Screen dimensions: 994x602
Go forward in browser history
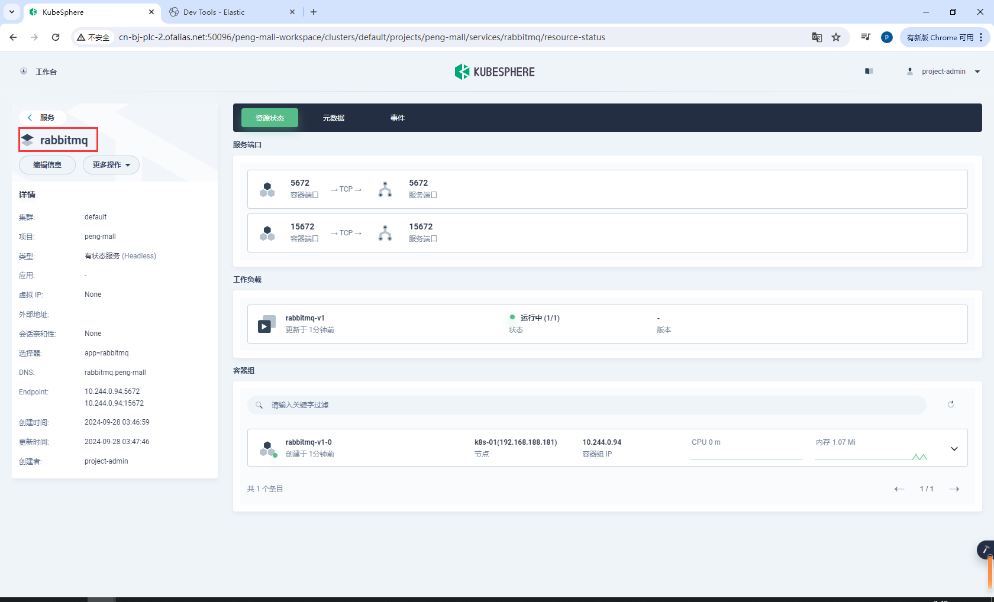click(34, 37)
